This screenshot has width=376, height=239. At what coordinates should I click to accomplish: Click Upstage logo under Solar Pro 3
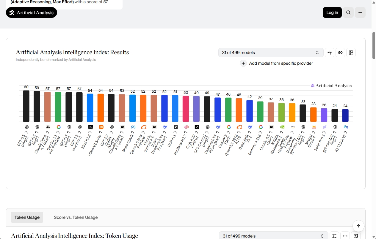(x=324, y=127)
